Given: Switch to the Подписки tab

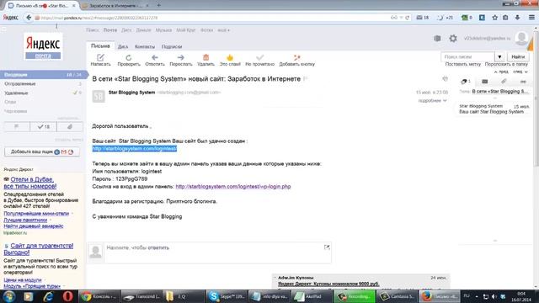Looking at the screenshot, I should [x=172, y=46].
